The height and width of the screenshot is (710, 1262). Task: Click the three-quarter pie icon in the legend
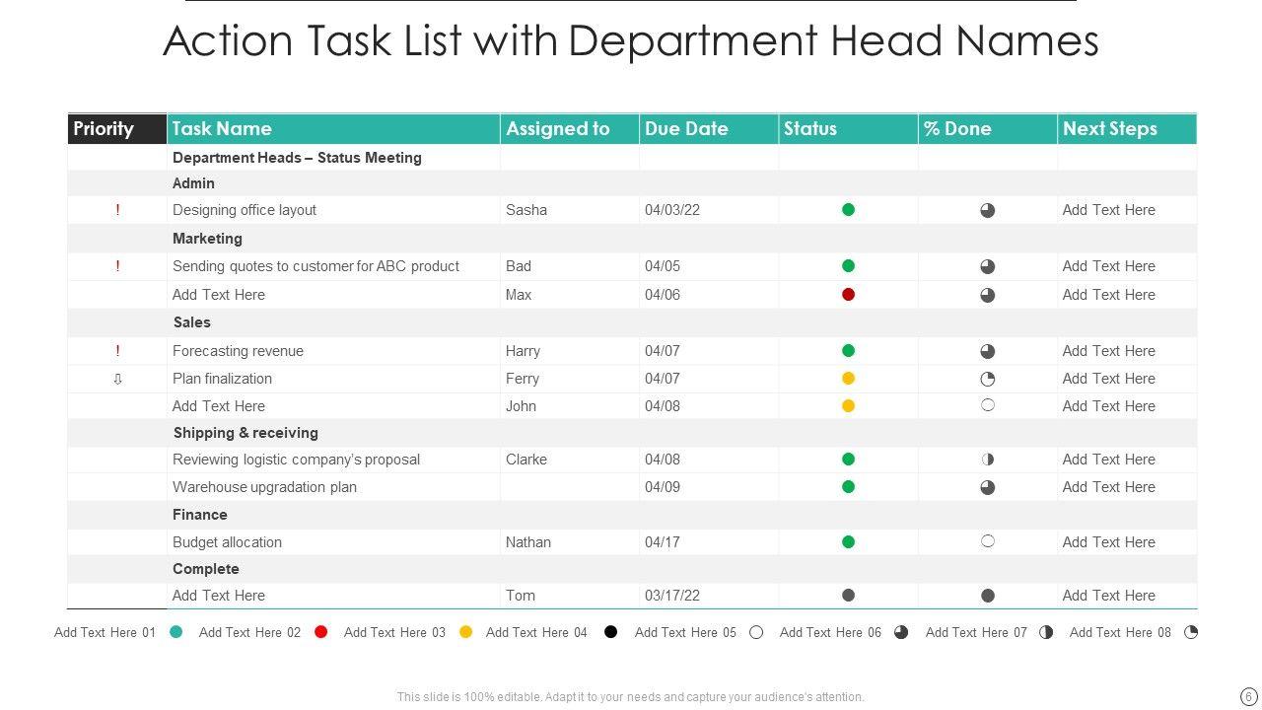click(x=901, y=633)
